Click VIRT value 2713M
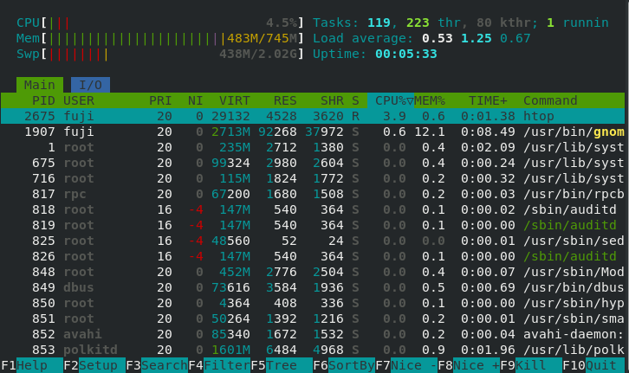Image resolution: width=629 pixels, height=373 pixels. [230, 132]
